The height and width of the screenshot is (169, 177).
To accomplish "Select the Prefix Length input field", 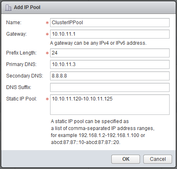I will 110,53.
